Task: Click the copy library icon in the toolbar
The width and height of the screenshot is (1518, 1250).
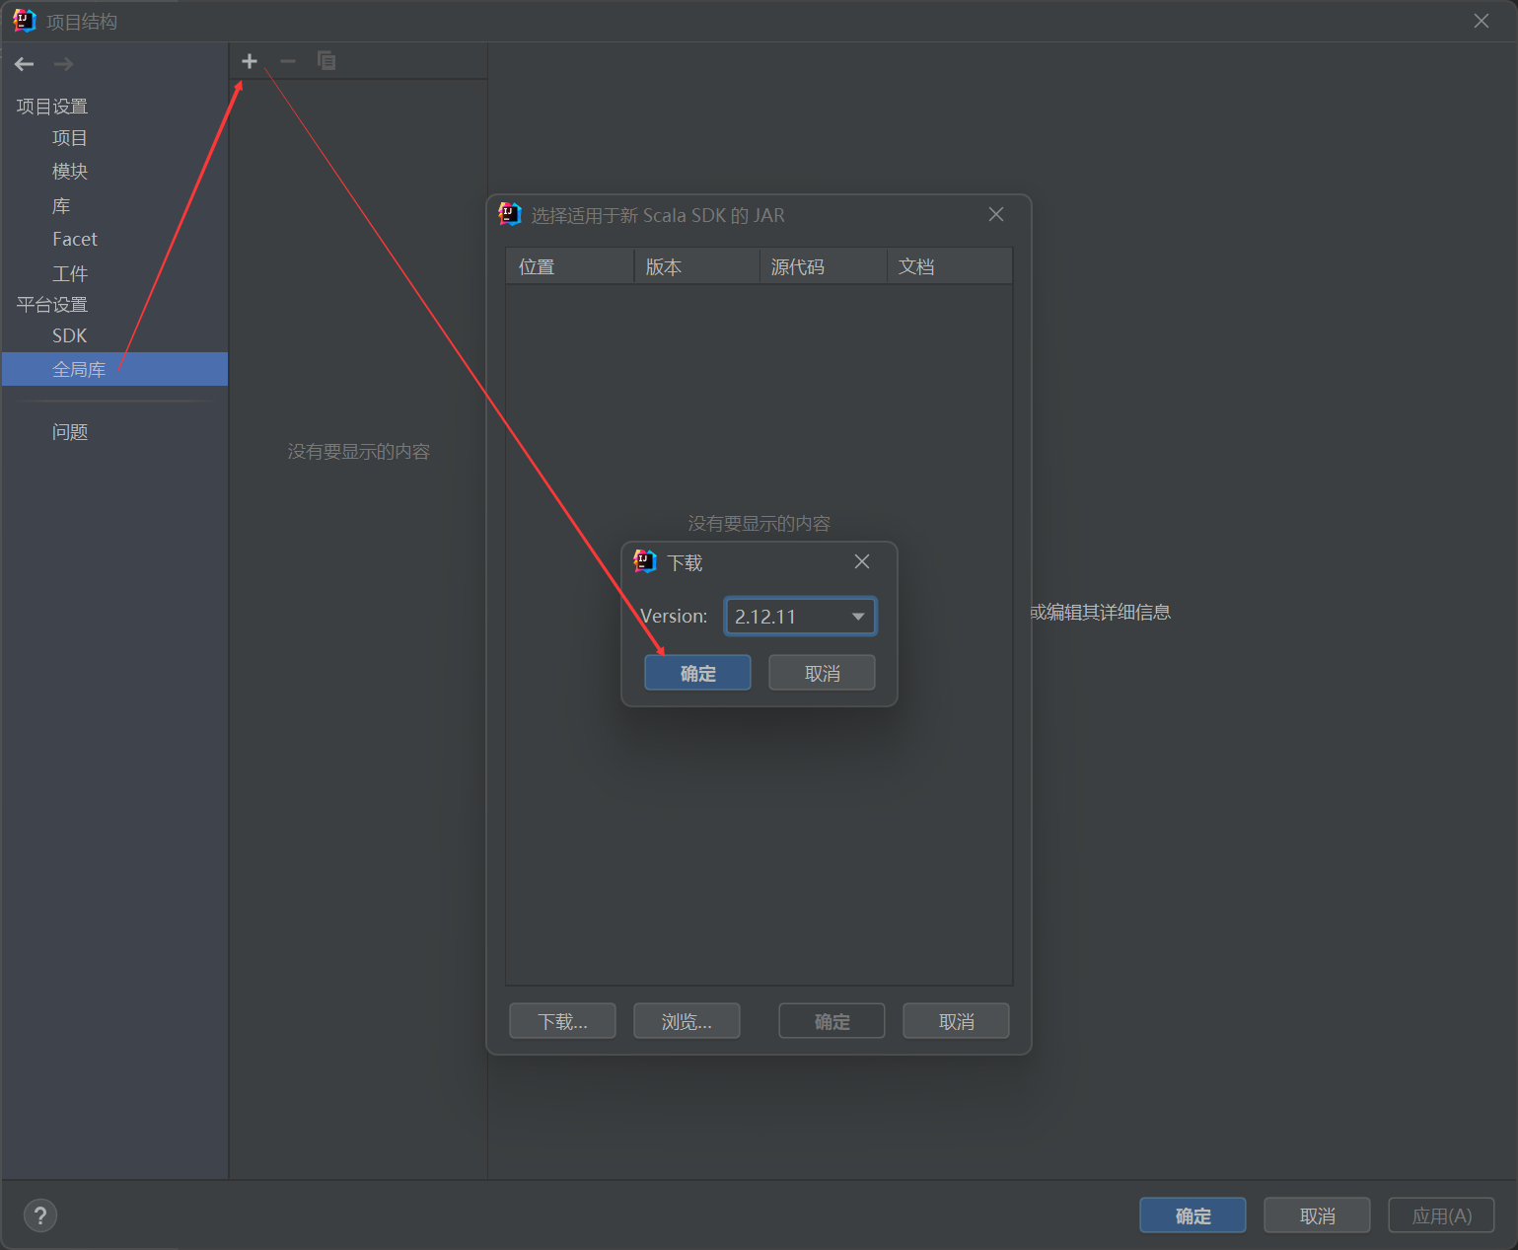Action: (326, 61)
